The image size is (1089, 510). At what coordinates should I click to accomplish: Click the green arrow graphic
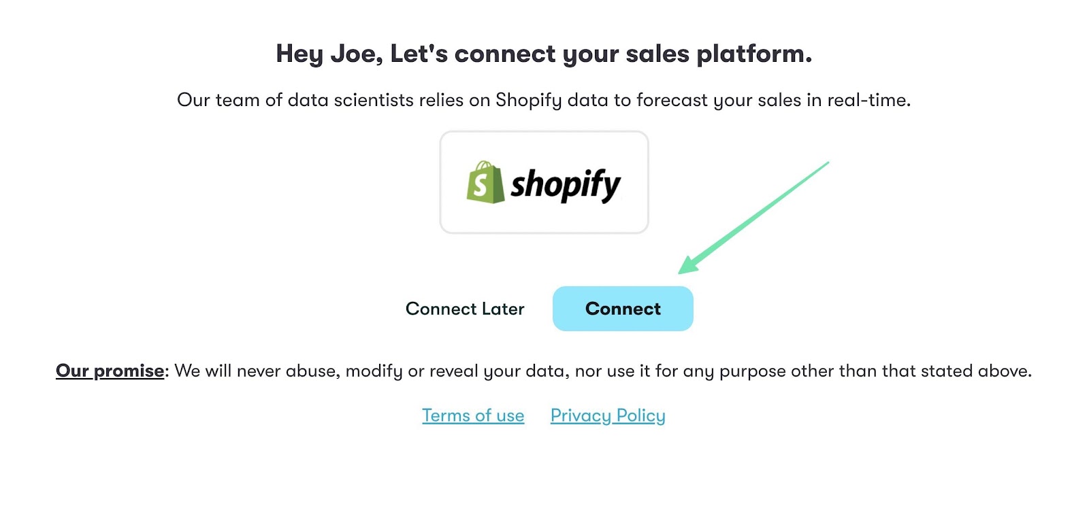755,214
